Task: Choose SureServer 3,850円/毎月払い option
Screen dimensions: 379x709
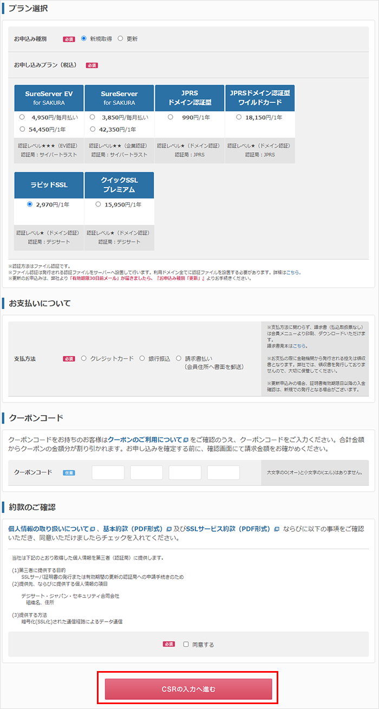Action: (93, 117)
